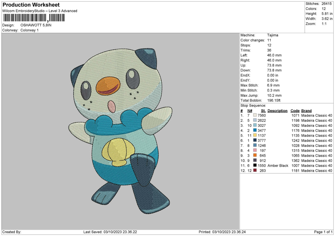The width and height of the screenshot is (335, 236).
Task: Click the navy swatch for code 1242
Action: coord(255,141)
